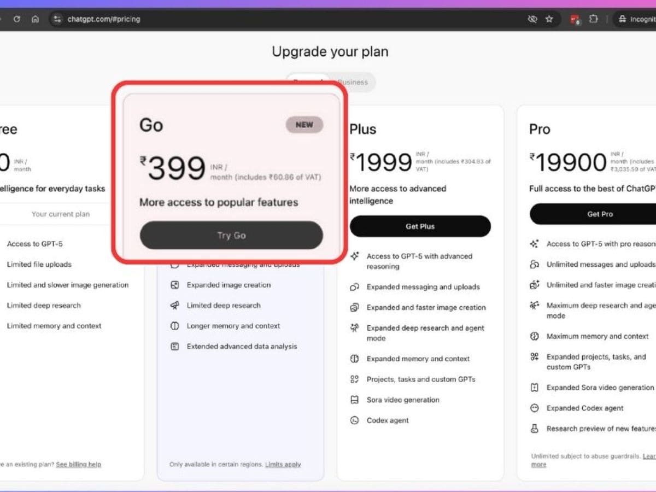This screenshot has height=492, width=656.
Task: Bookmark this page with the star icon
Action: pyautogui.click(x=549, y=19)
